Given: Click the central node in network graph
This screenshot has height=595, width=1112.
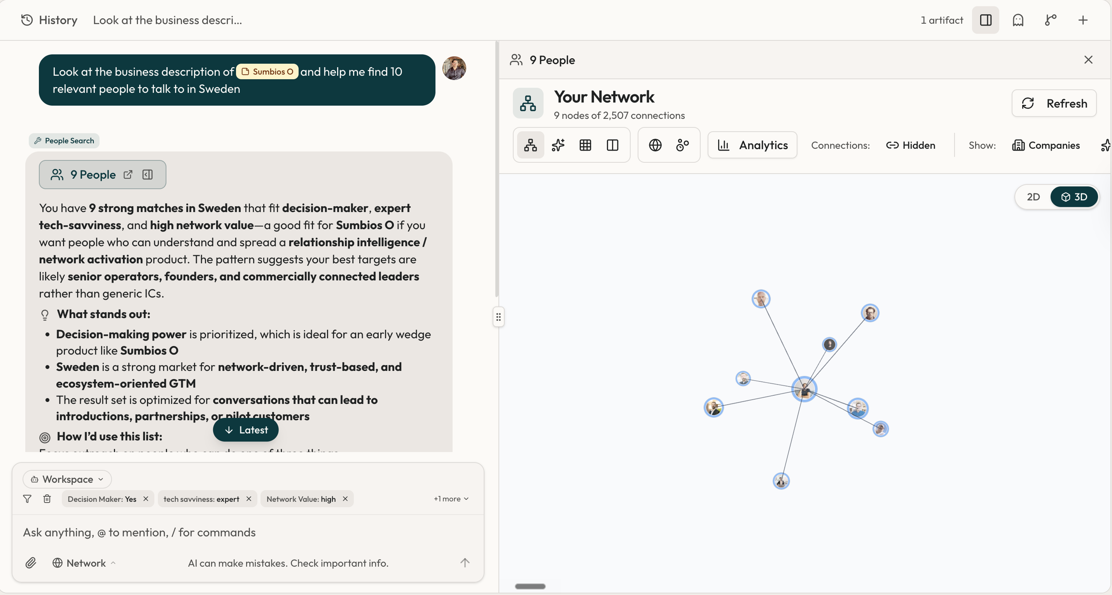Looking at the screenshot, I should [x=805, y=389].
